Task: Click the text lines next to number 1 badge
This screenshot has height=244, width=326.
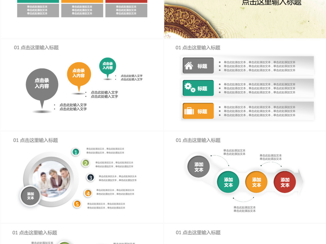Action: (105, 151)
